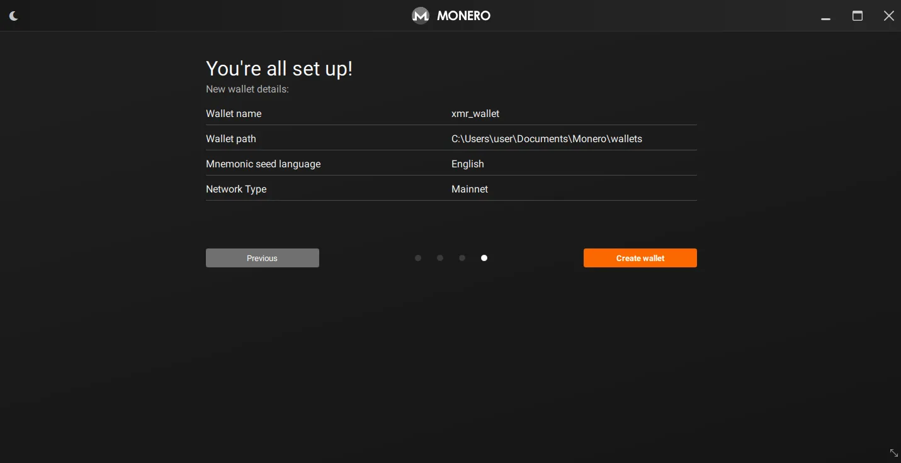The width and height of the screenshot is (901, 463).
Task: Jump to the third wizard step dot
Action: coord(462,258)
